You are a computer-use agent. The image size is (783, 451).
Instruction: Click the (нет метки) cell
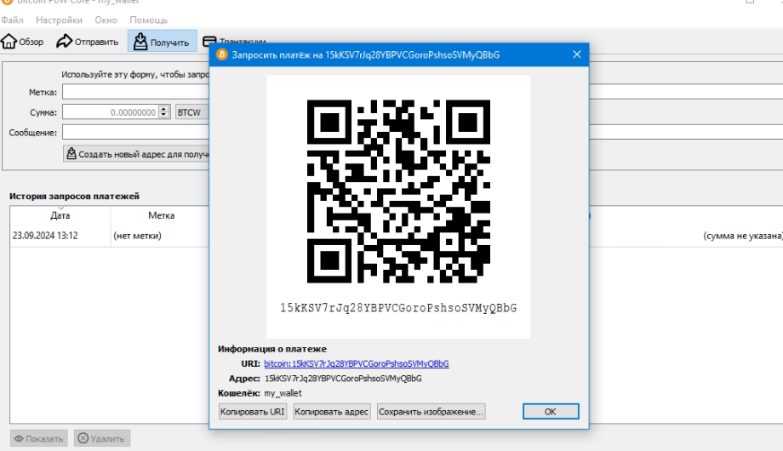137,236
